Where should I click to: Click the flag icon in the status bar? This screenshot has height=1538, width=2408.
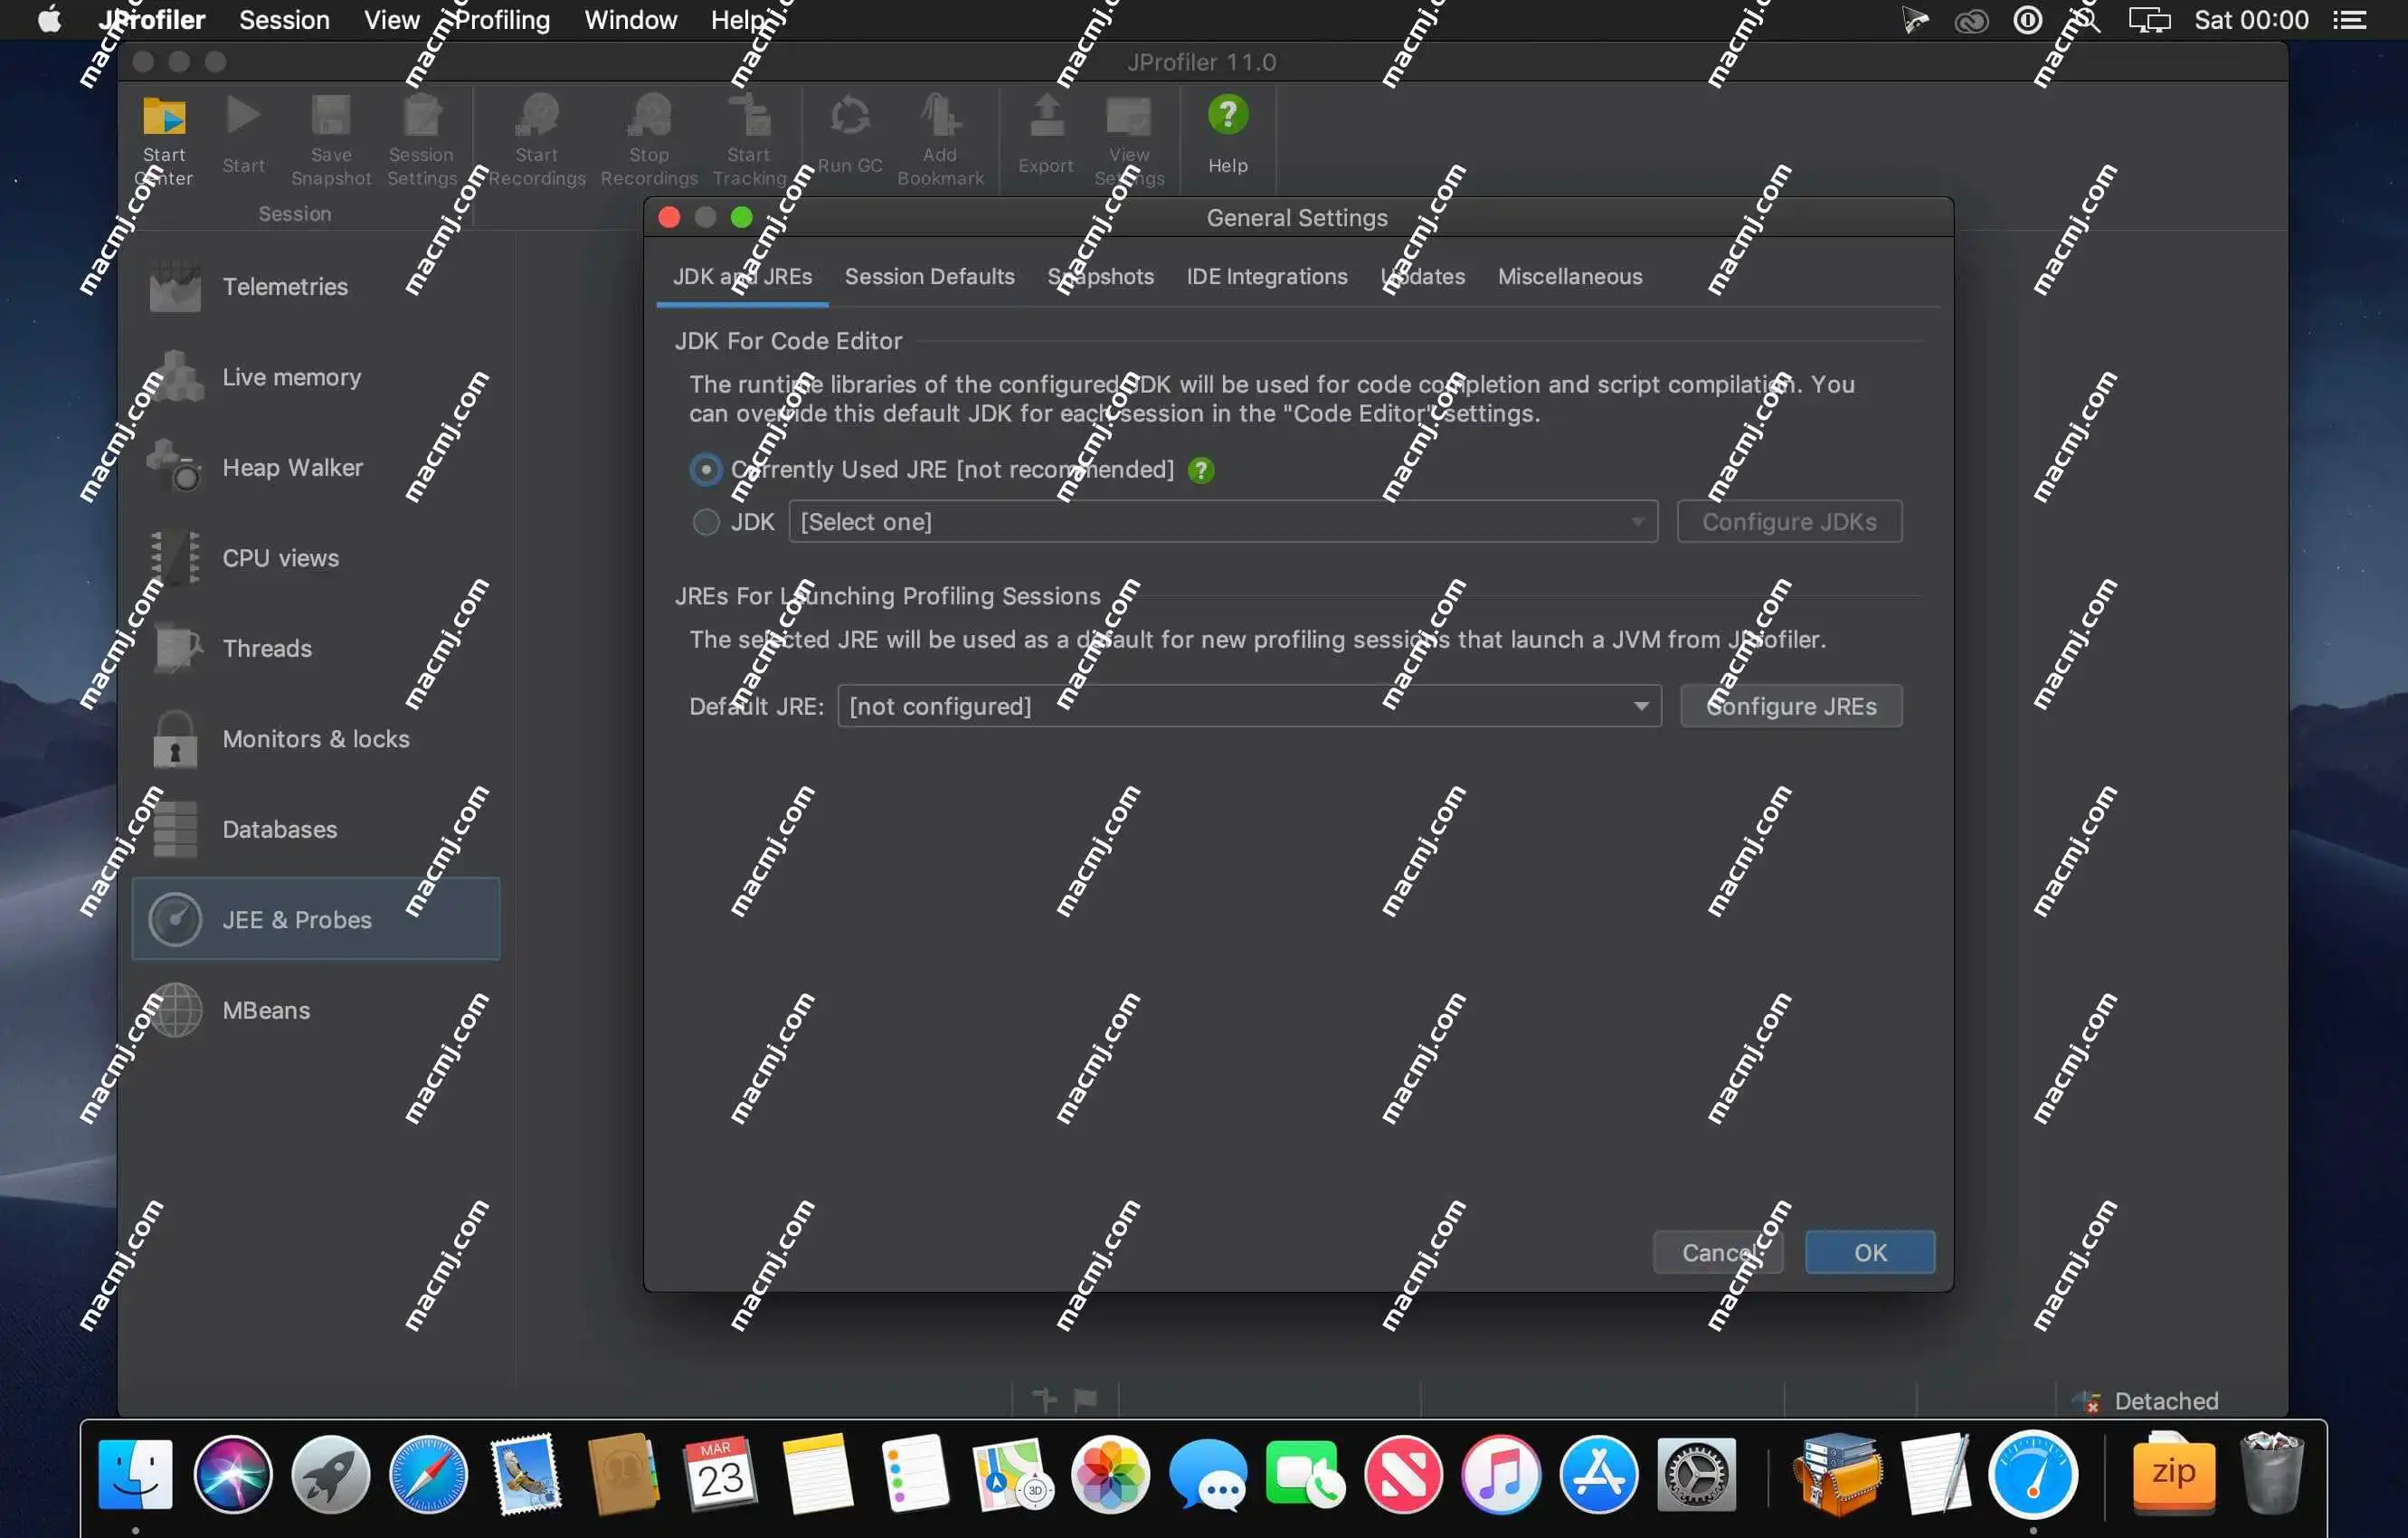point(1085,1400)
